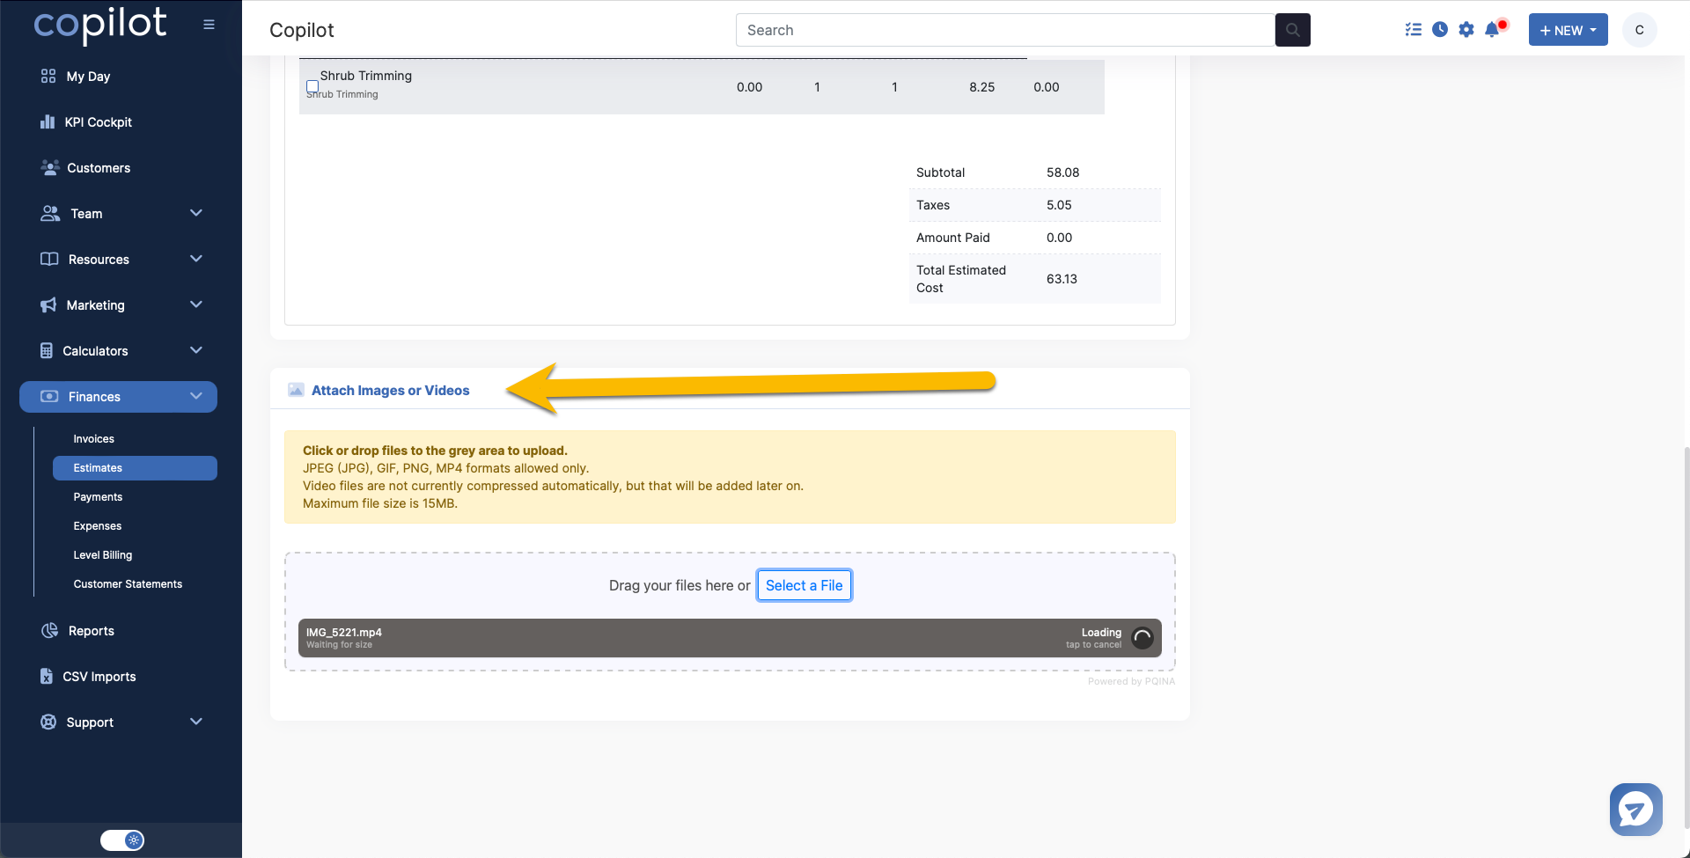Open KPI Cockpit menu label
This screenshot has width=1690, height=858.
click(x=98, y=122)
